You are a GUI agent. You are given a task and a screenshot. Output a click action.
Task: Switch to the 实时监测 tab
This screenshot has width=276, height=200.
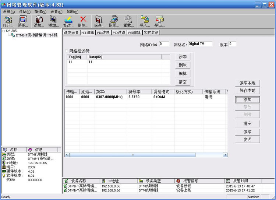point(151,33)
